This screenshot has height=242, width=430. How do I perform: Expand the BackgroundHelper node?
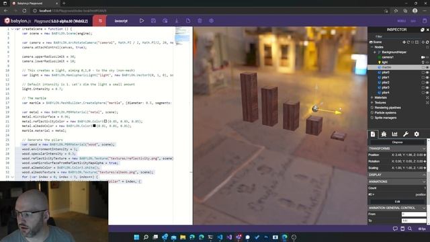coord(375,52)
